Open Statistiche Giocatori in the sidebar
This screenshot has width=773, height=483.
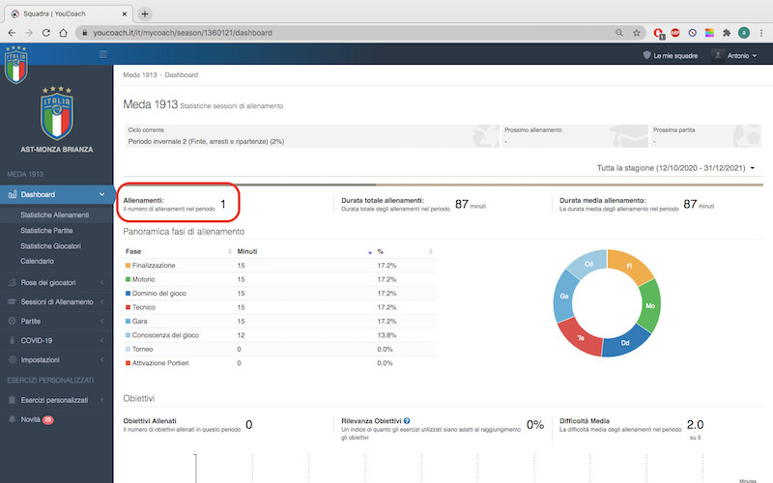pyautogui.click(x=50, y=246)
